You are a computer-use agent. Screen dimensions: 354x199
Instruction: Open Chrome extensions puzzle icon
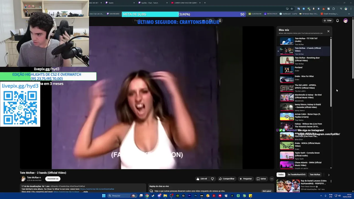(x=334, y=9)
